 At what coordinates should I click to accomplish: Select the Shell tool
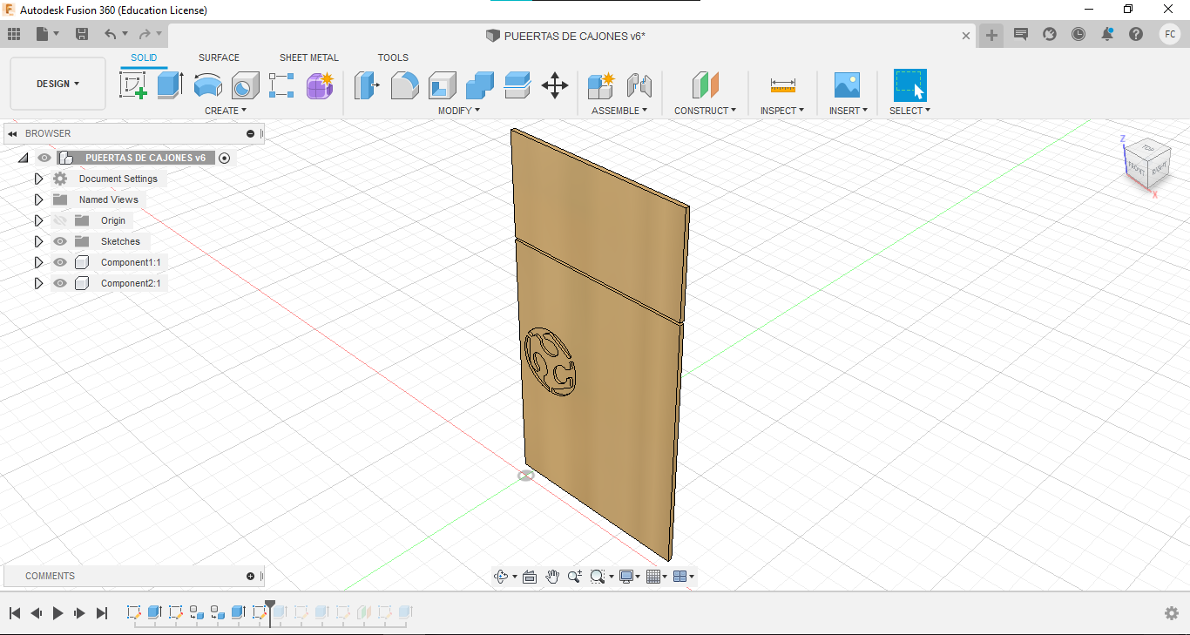coord(443,85)
